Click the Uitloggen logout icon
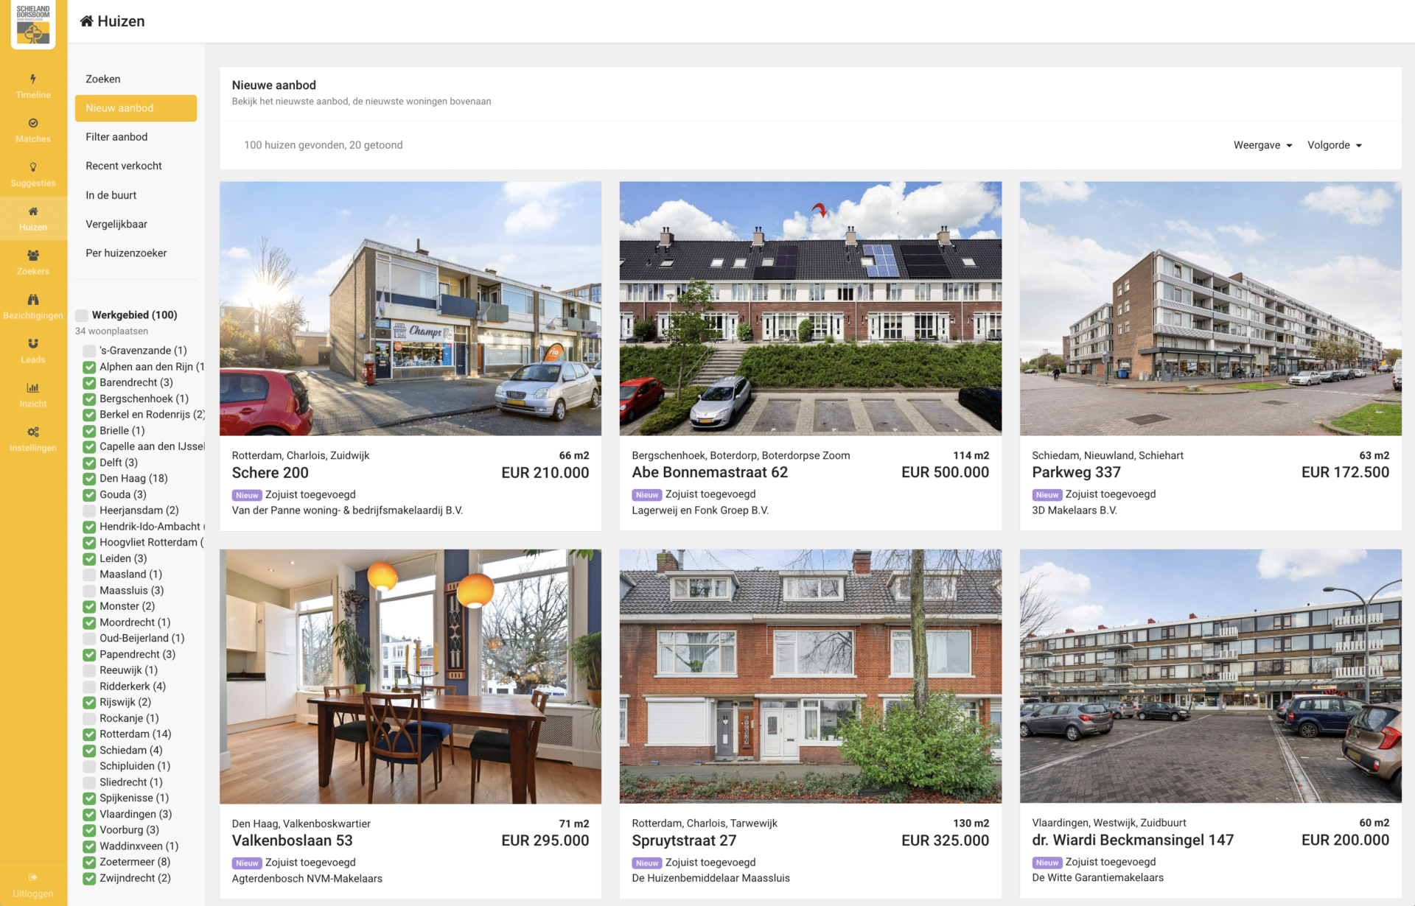Image resolution: width=1415 pixels, height=906 pixels. point(33,877)
